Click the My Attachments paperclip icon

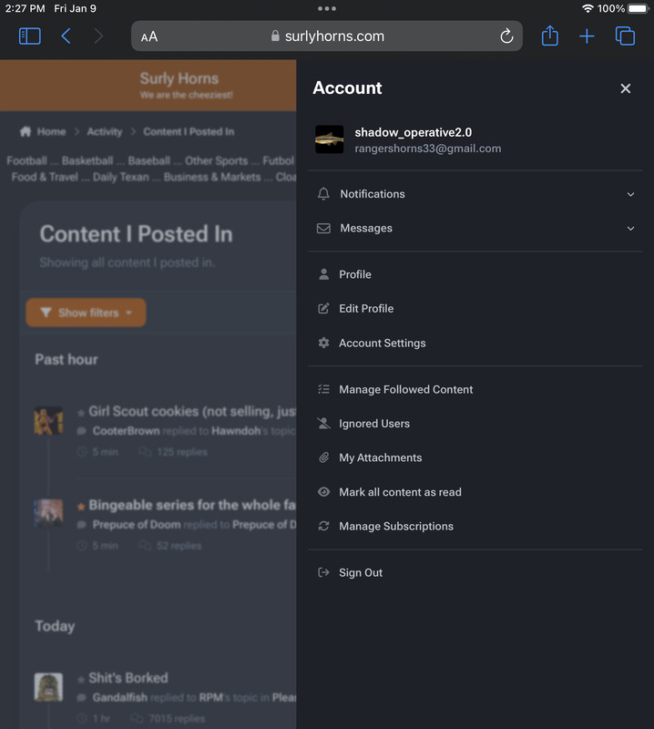[323, 457]
